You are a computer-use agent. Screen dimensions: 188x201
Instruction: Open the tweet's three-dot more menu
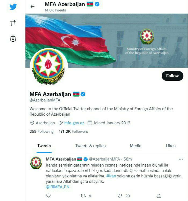pos(181,159)
